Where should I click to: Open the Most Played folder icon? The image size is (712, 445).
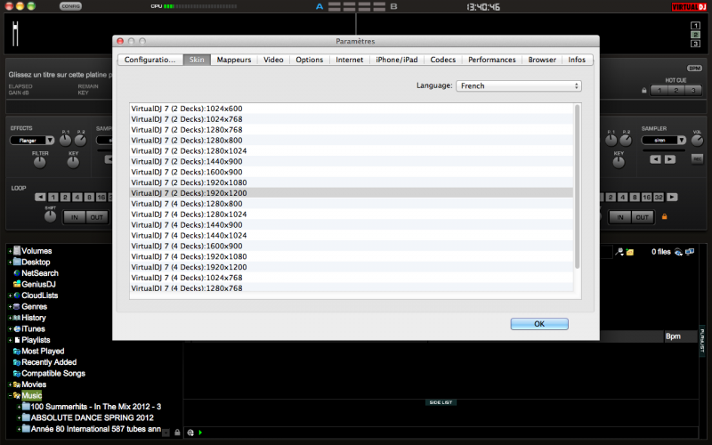17,351
